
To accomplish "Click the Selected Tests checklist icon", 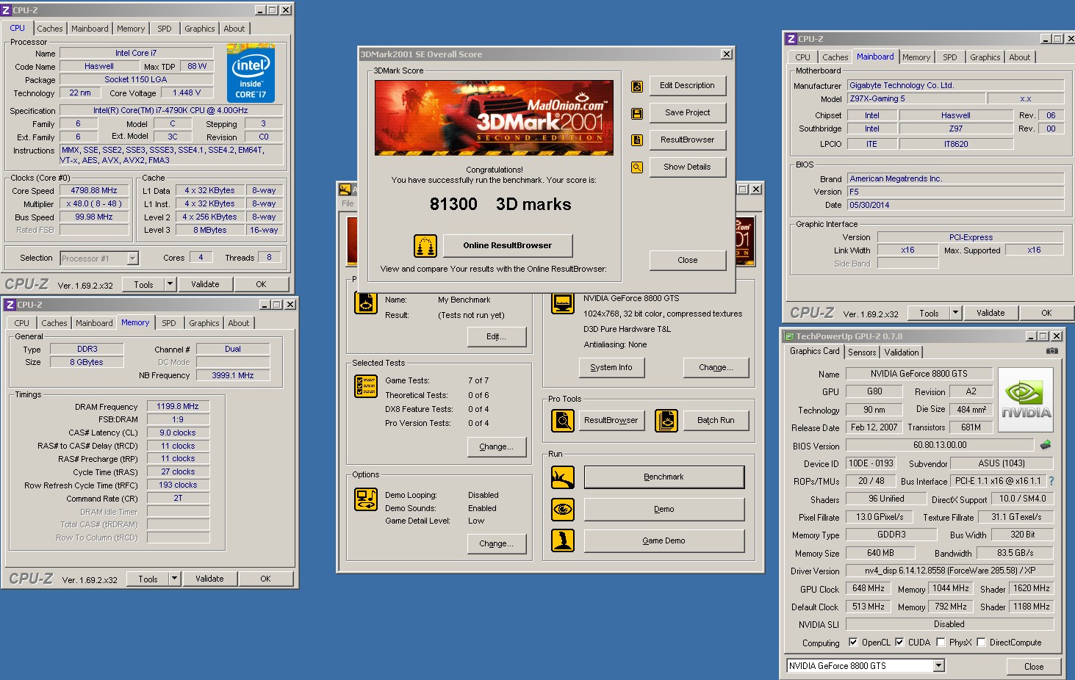I will [x=365, y=386].
